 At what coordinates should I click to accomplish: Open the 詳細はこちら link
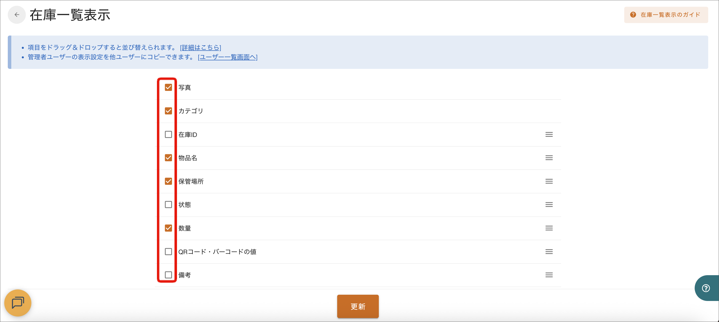pyautogui.click(x=200, y=47)
